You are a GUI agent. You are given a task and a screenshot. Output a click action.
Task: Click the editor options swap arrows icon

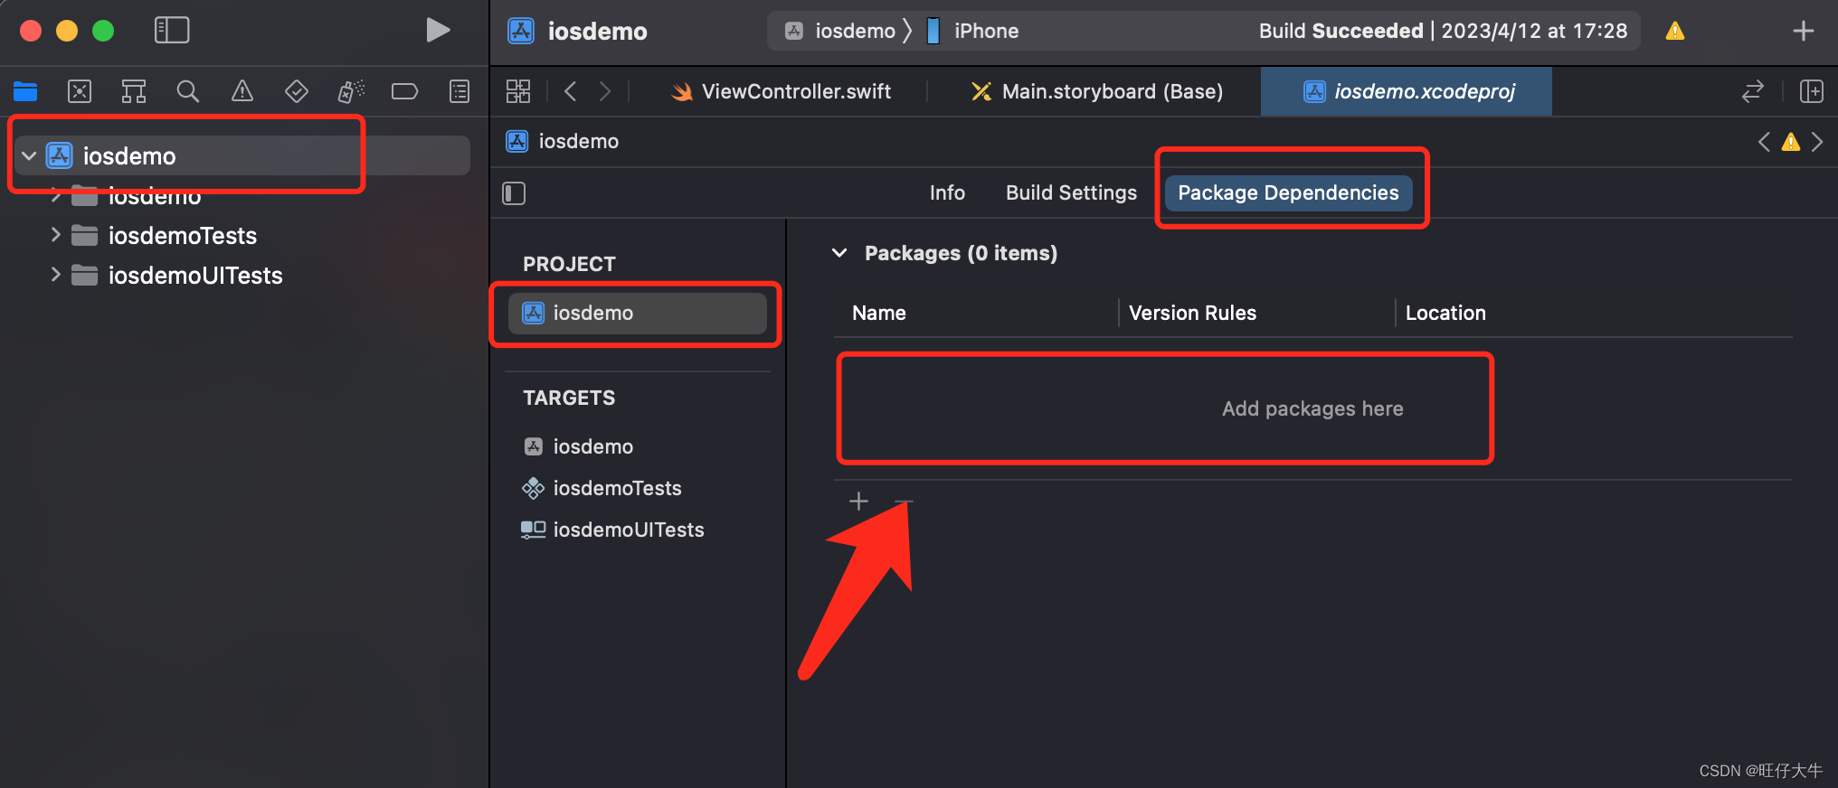1753,91
